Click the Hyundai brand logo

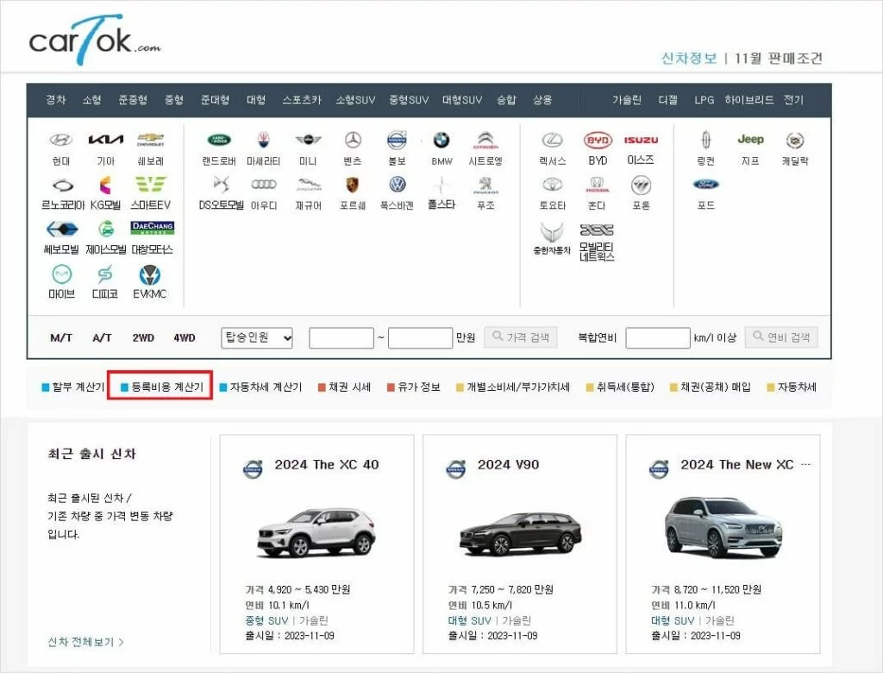point(61,140)
